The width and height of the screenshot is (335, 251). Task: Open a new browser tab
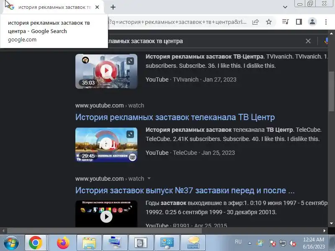pos(113,7)
